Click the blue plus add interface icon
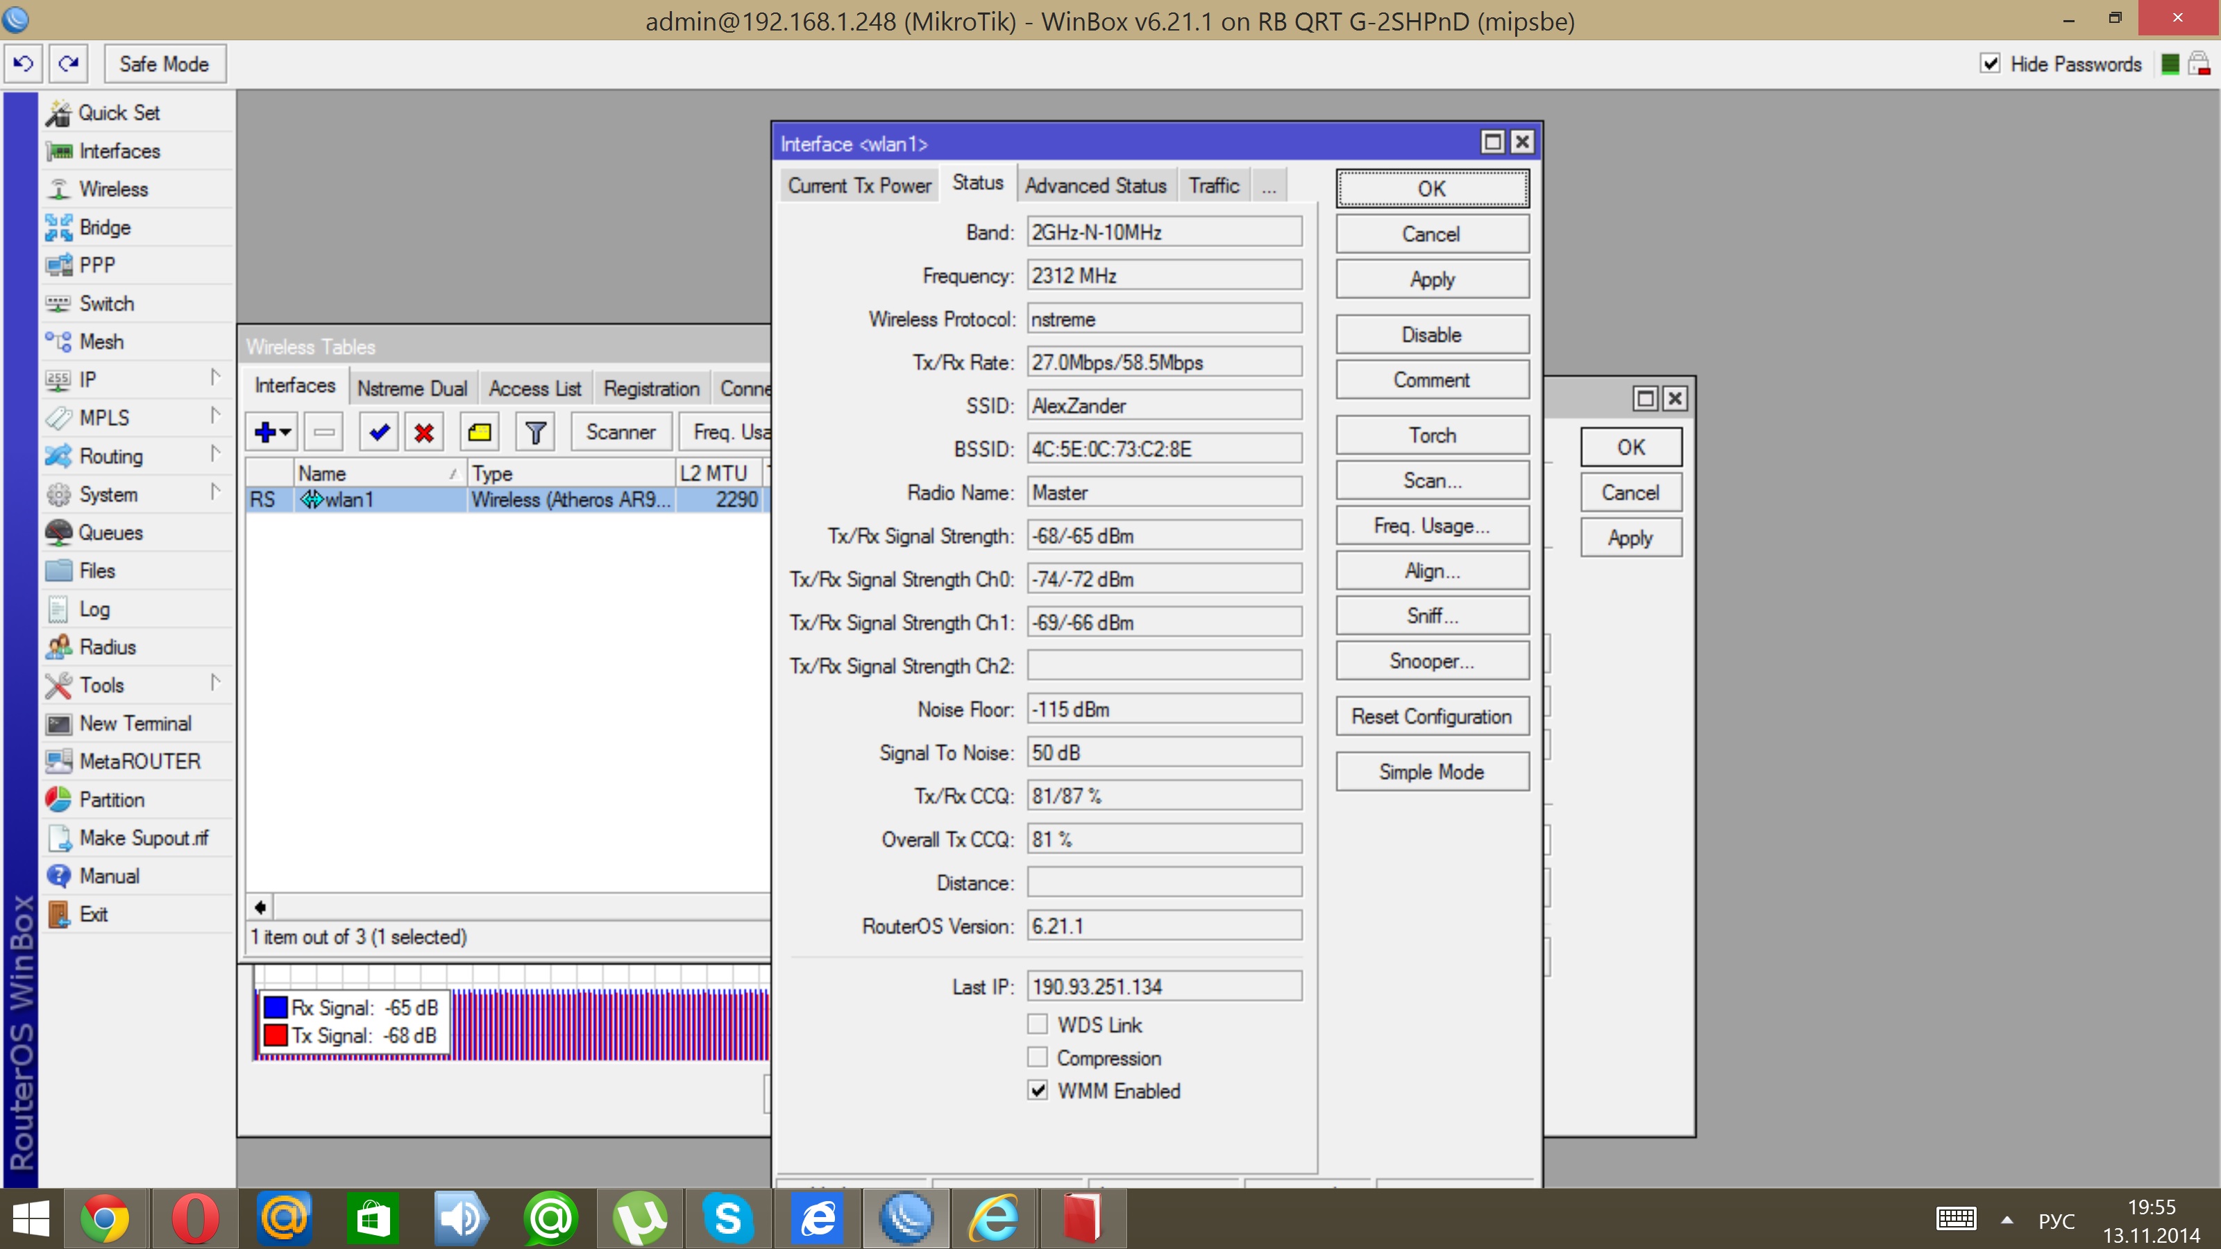Screen dimensions: 2221x1249 point(266,432)
